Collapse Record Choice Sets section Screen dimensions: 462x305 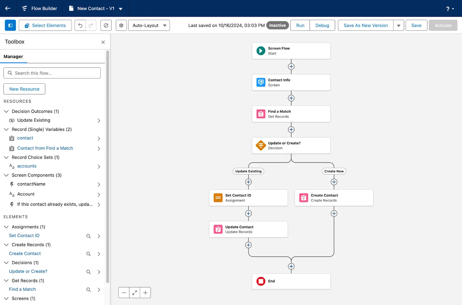pyautogui.click(x=6, y=157)
